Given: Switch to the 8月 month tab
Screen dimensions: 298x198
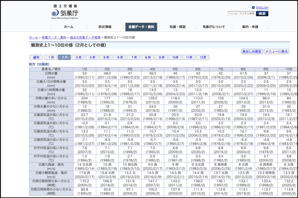Looking at the screenshot, I should [x=147, y=57].
